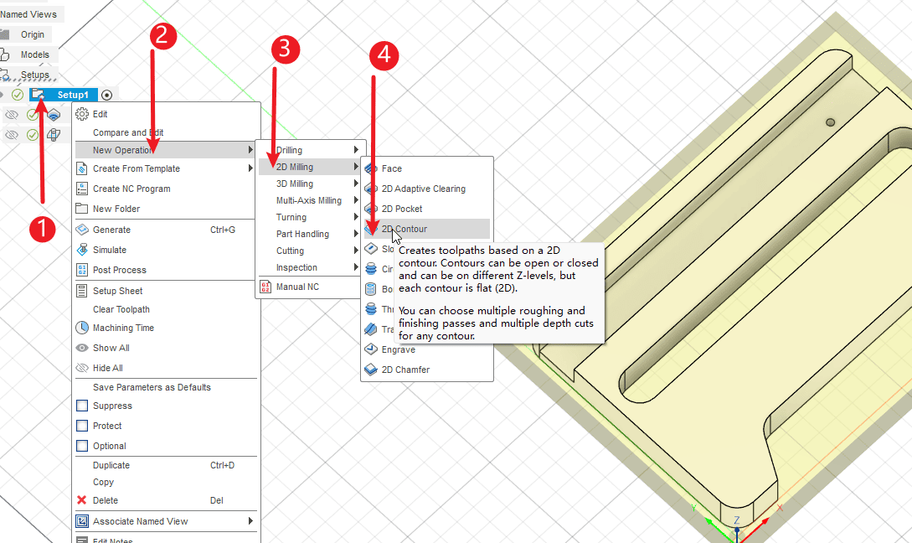Choose the 2D Pocket operation icon
This screenshot has width=912, height=543.
click(x=371, y=209)
